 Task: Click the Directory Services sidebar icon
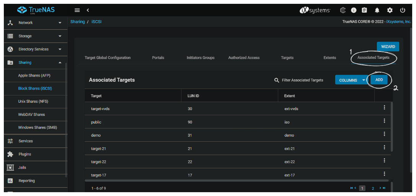(x=10, y=49)
